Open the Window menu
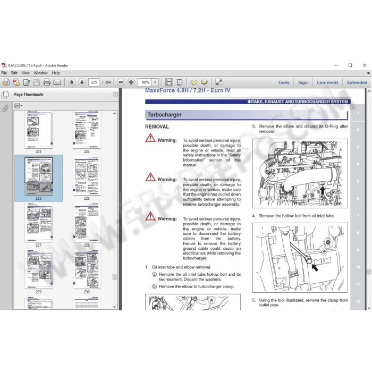The image size is (372, 372). pyautogui.click(x=40, y=73)
